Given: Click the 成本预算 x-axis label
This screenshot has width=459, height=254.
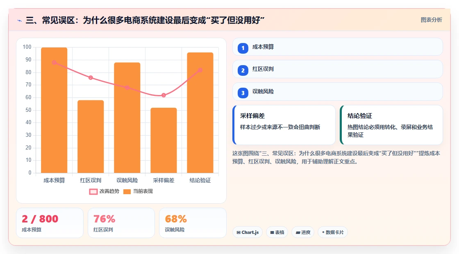Looking at the screenshot, I should (x=54, y=180).
